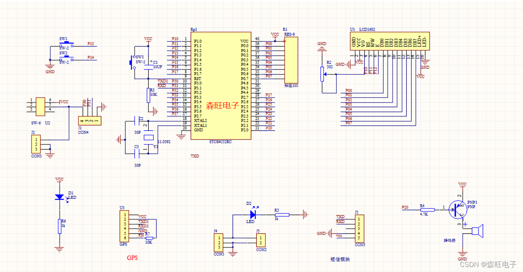Click the STC89C52RC part name text
This screenshot has height=272, width=523.
pyautogui.click(x=221, y=142)
